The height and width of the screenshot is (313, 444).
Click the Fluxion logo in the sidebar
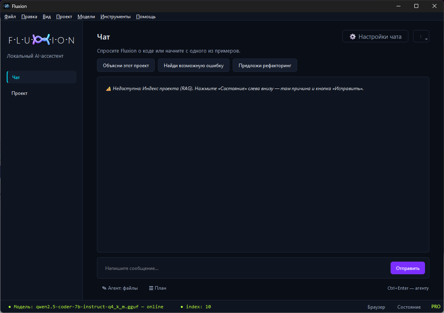[41, 40]
